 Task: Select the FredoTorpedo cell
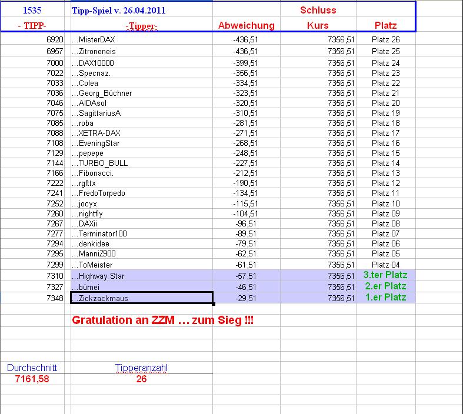click(141, 193)
